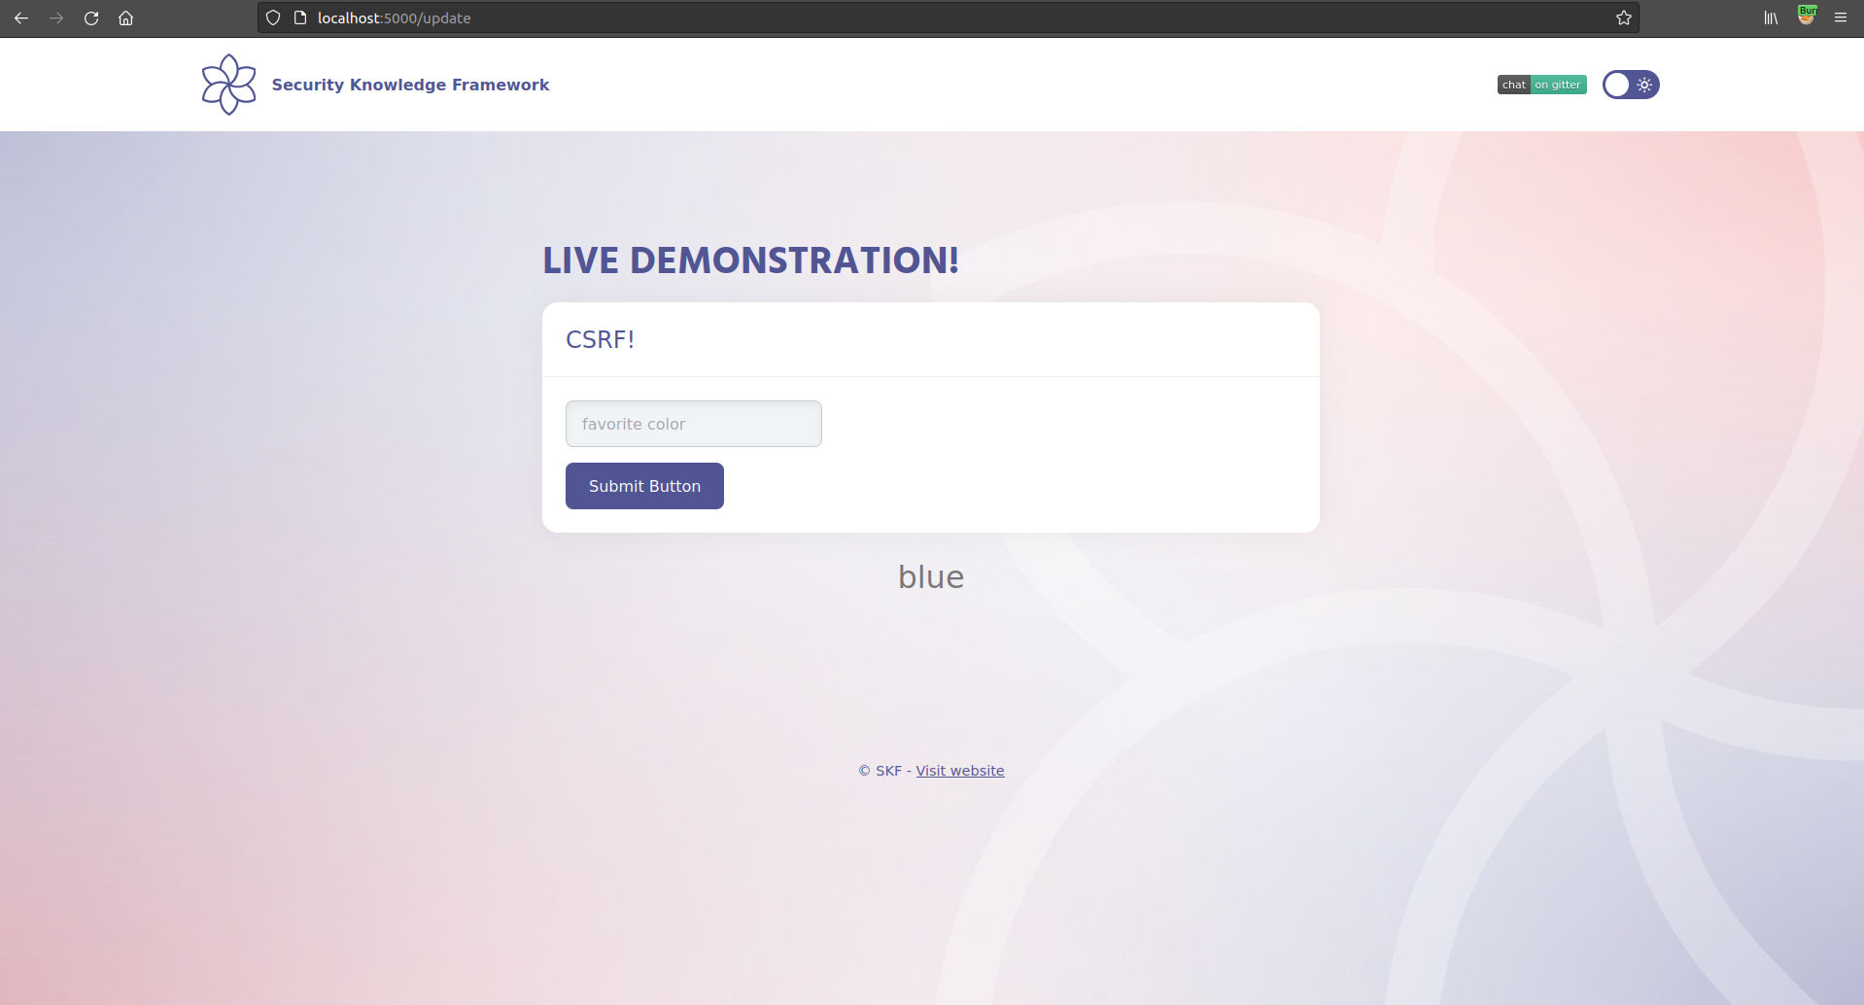1864x1005 pixels.
Task: Show site information page icon
Action: pos(300,17)
